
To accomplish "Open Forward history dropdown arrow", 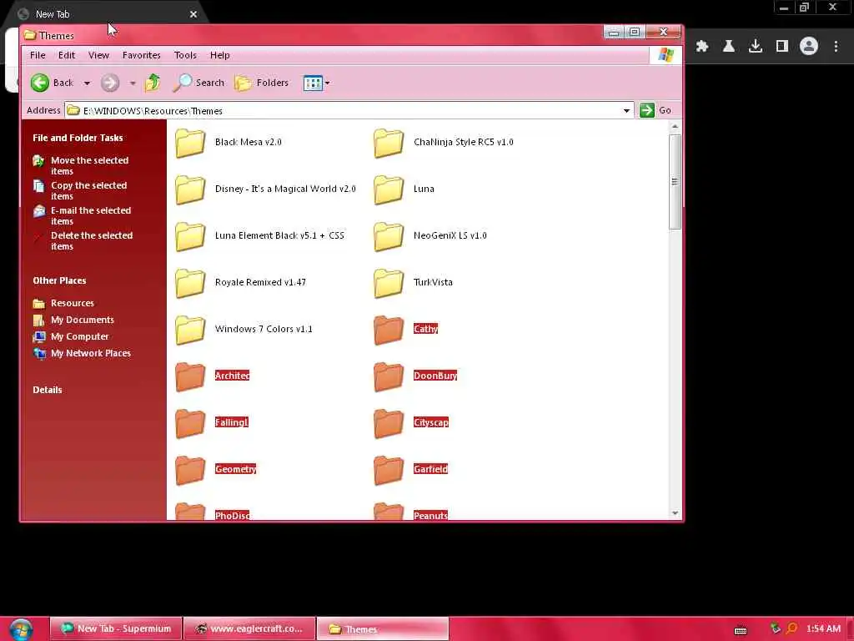I will tap(133, 83).
